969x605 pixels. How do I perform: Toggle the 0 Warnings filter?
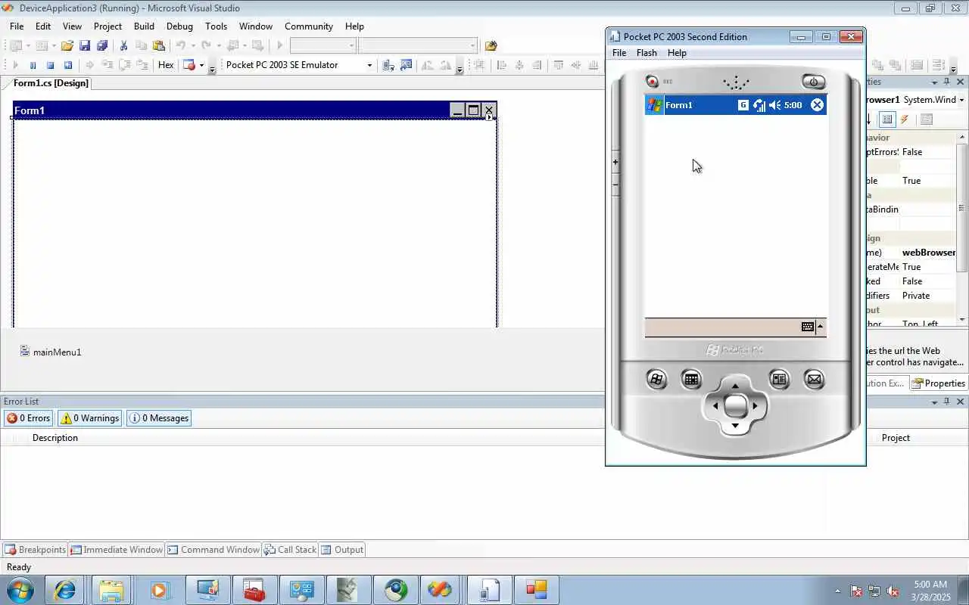(89, 418)
